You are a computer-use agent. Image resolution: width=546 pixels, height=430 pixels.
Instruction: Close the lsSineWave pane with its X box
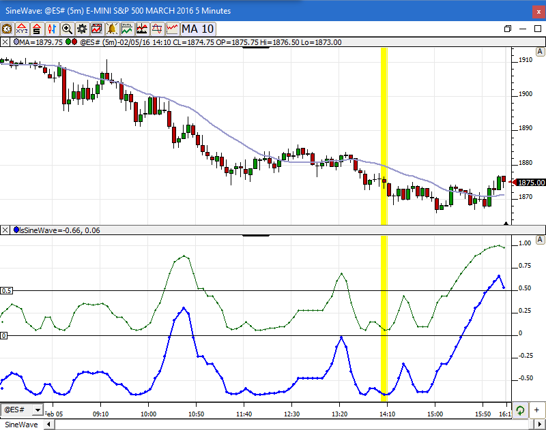pos(5,230)
